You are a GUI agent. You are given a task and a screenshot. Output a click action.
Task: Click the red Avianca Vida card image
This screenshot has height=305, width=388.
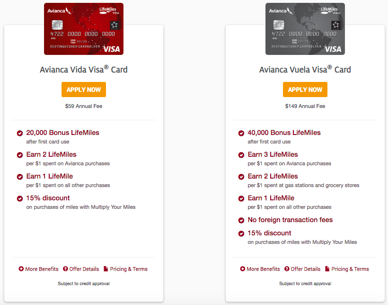coord(84,29)
